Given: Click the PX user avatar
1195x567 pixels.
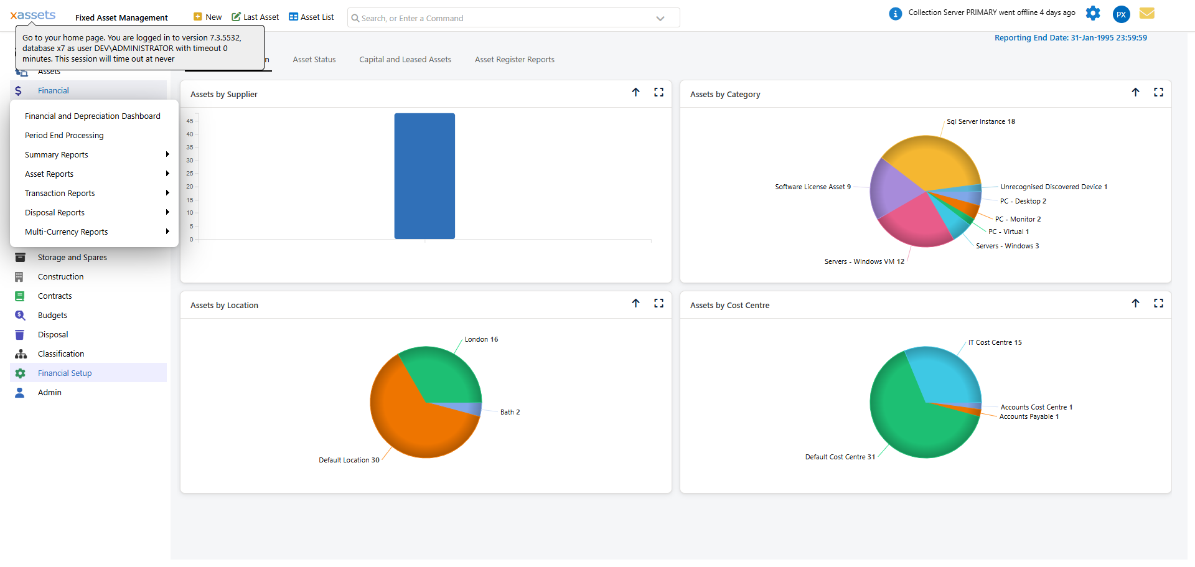Looking at the screenshot, I should [x=1121, y=14].
